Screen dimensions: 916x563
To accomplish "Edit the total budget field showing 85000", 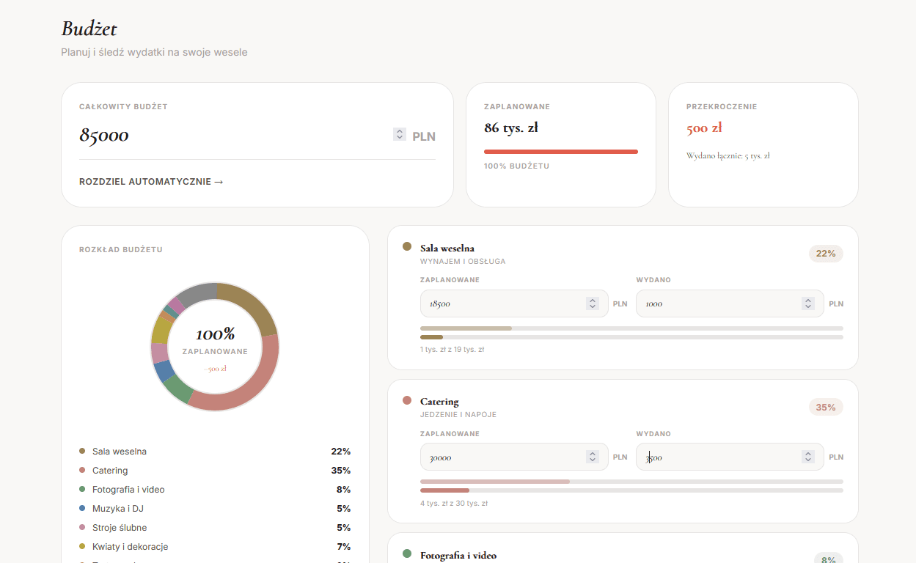I will click(235, 135).
